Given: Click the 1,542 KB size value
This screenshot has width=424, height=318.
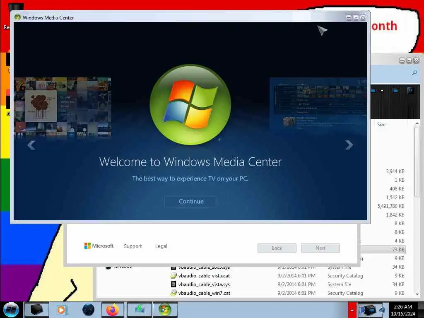Looking at the screenshot, I should coord(395,198).
